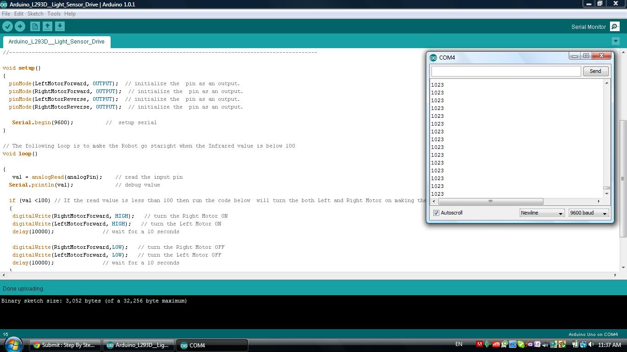
Task: Click the 'if (val <100)' code line
Action: pyautogui.click(x=30, y=201)
